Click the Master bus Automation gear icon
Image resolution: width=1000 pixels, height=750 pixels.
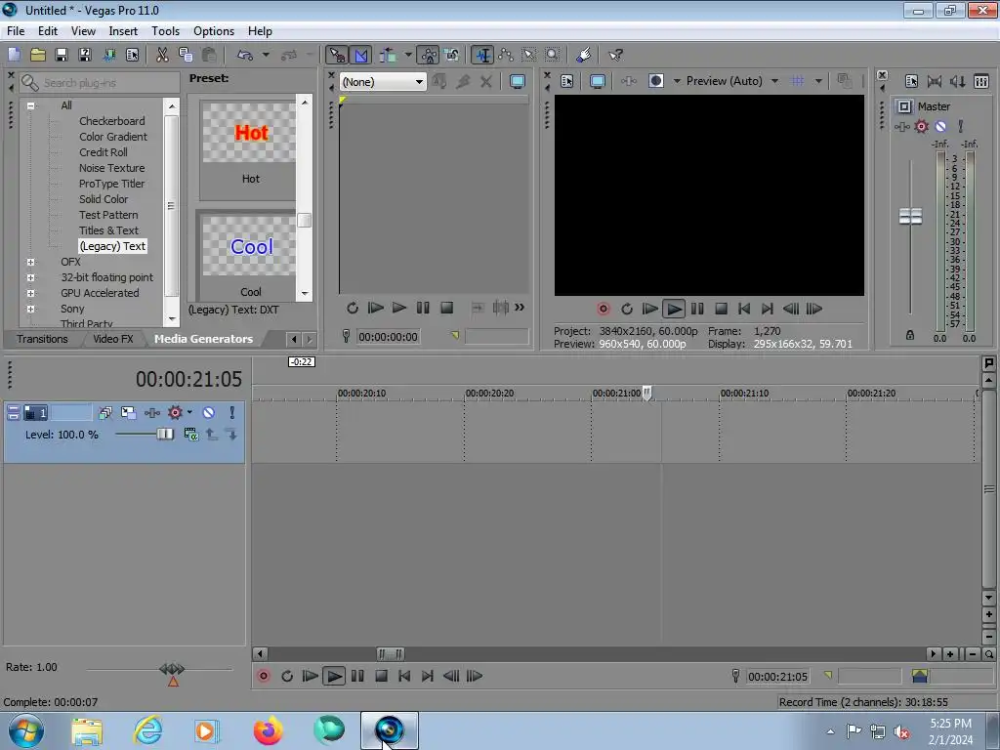coord(922,126)
